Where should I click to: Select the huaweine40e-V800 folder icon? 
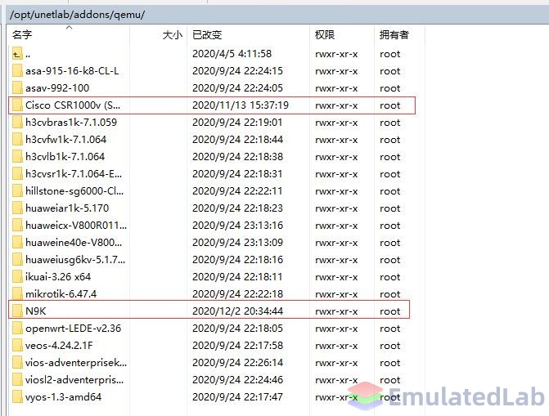(x=17, y=243)
